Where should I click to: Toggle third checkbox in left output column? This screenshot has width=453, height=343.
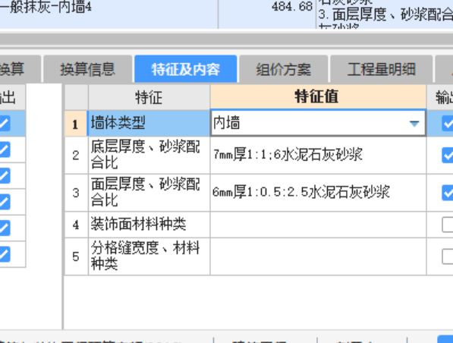tap(5, 176)
